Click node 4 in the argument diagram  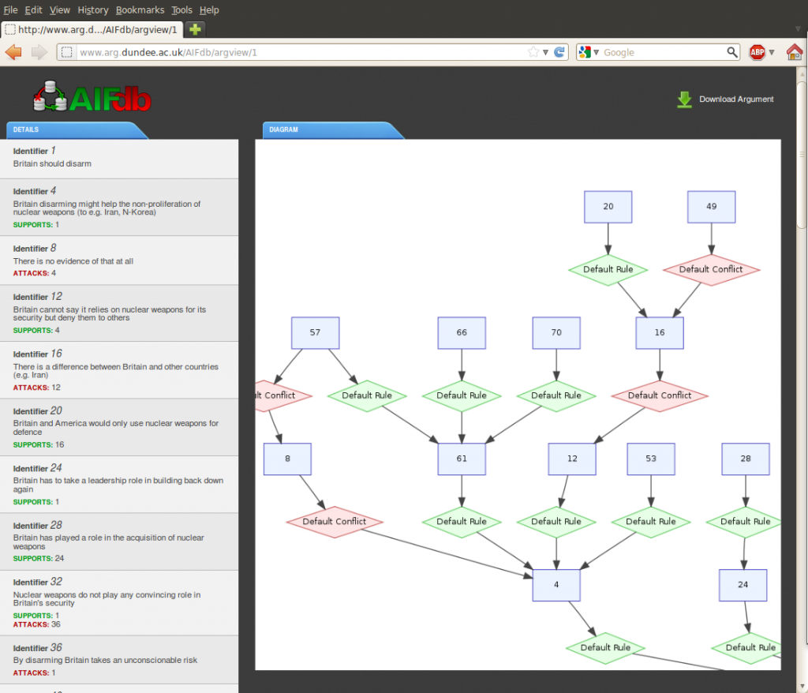556,585
